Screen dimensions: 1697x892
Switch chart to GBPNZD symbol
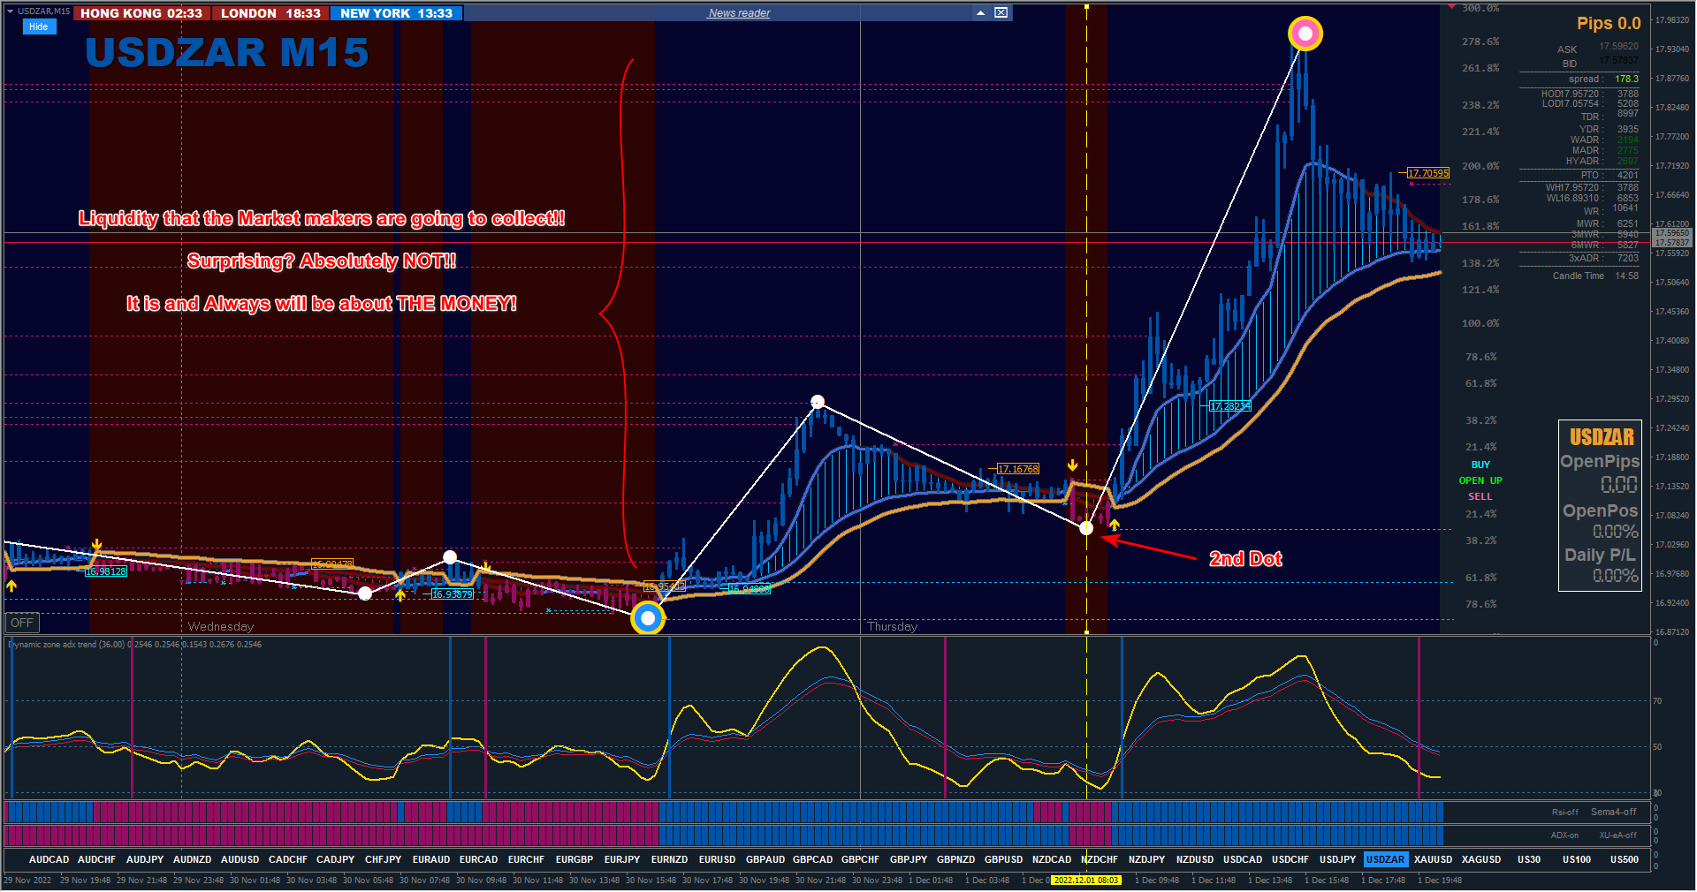[x=955, y=859]
